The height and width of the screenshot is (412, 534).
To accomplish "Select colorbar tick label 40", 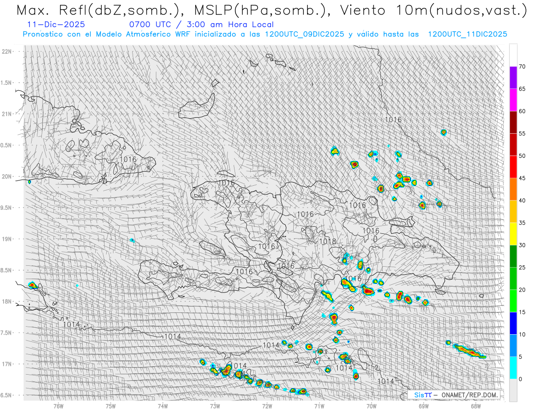I will click(x=522, y=200).
